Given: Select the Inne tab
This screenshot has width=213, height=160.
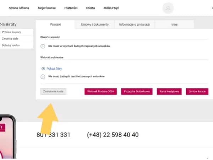Looking at the screenshot, I should pyautogui.click(x=174, y=25).
